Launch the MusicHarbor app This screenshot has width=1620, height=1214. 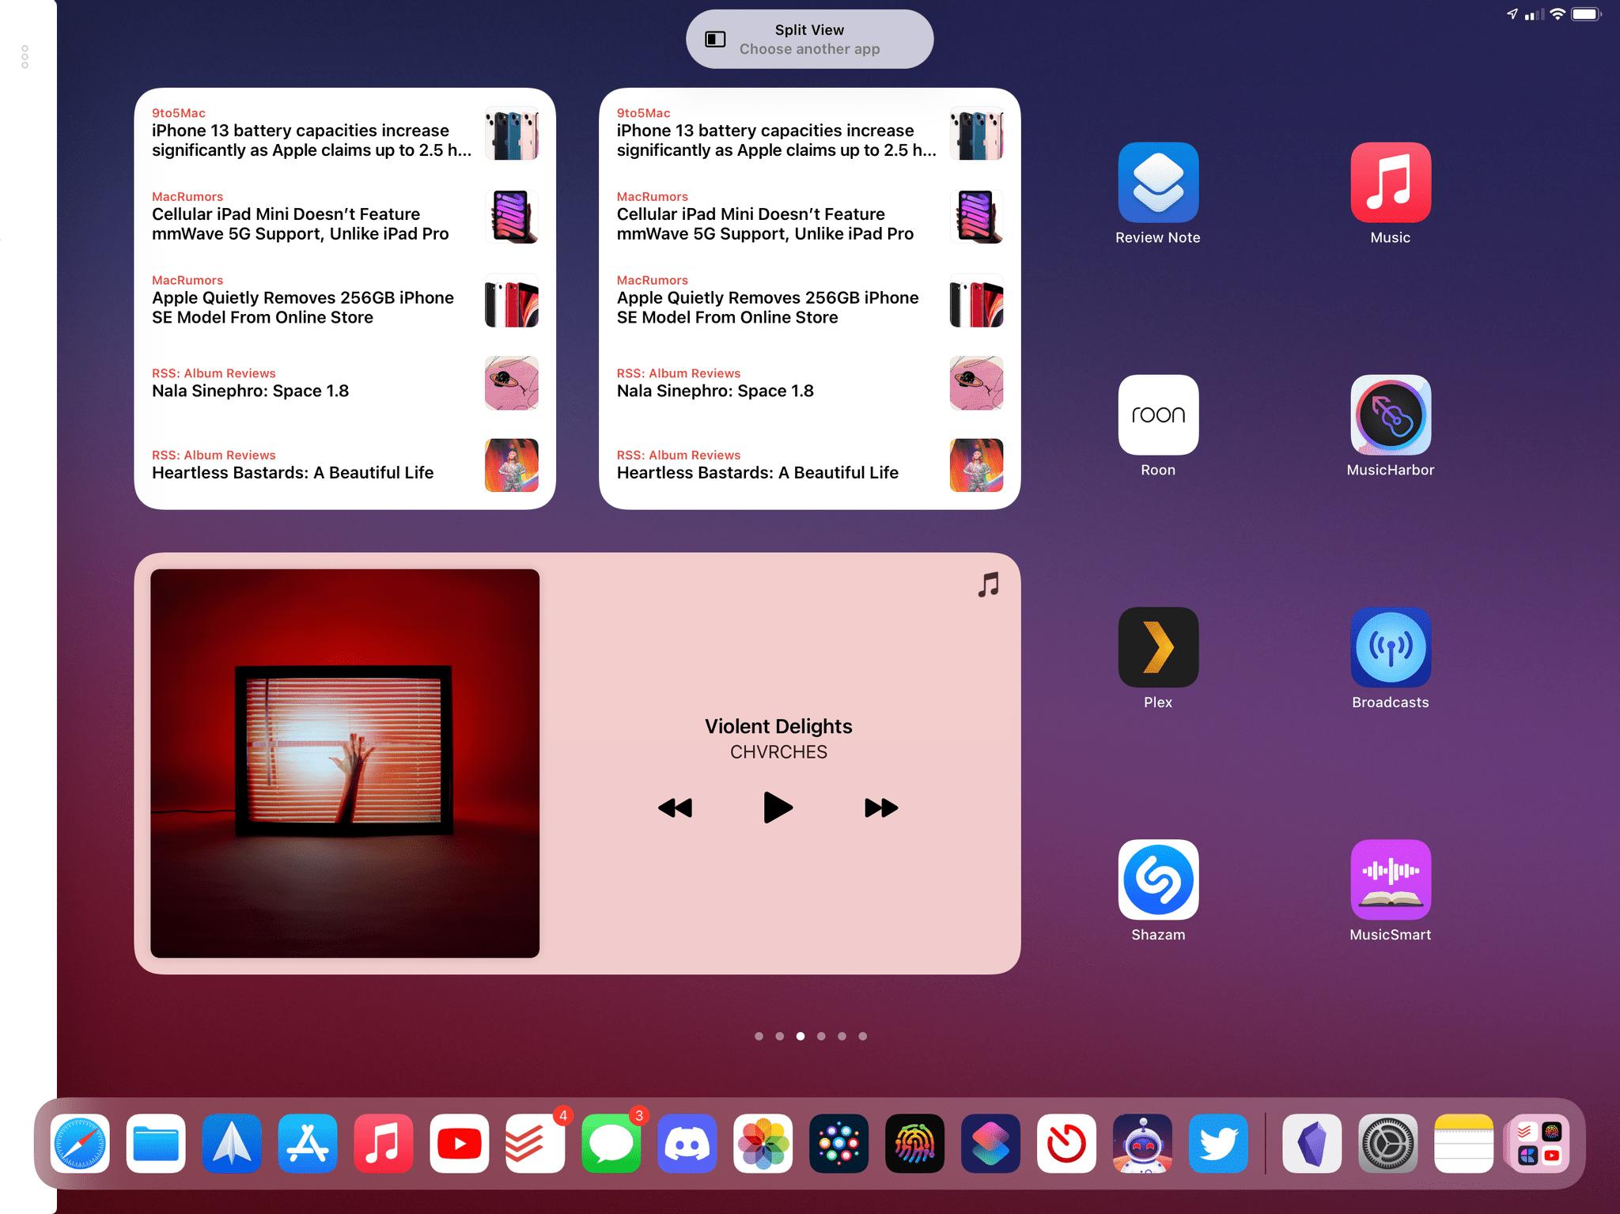1391,415
